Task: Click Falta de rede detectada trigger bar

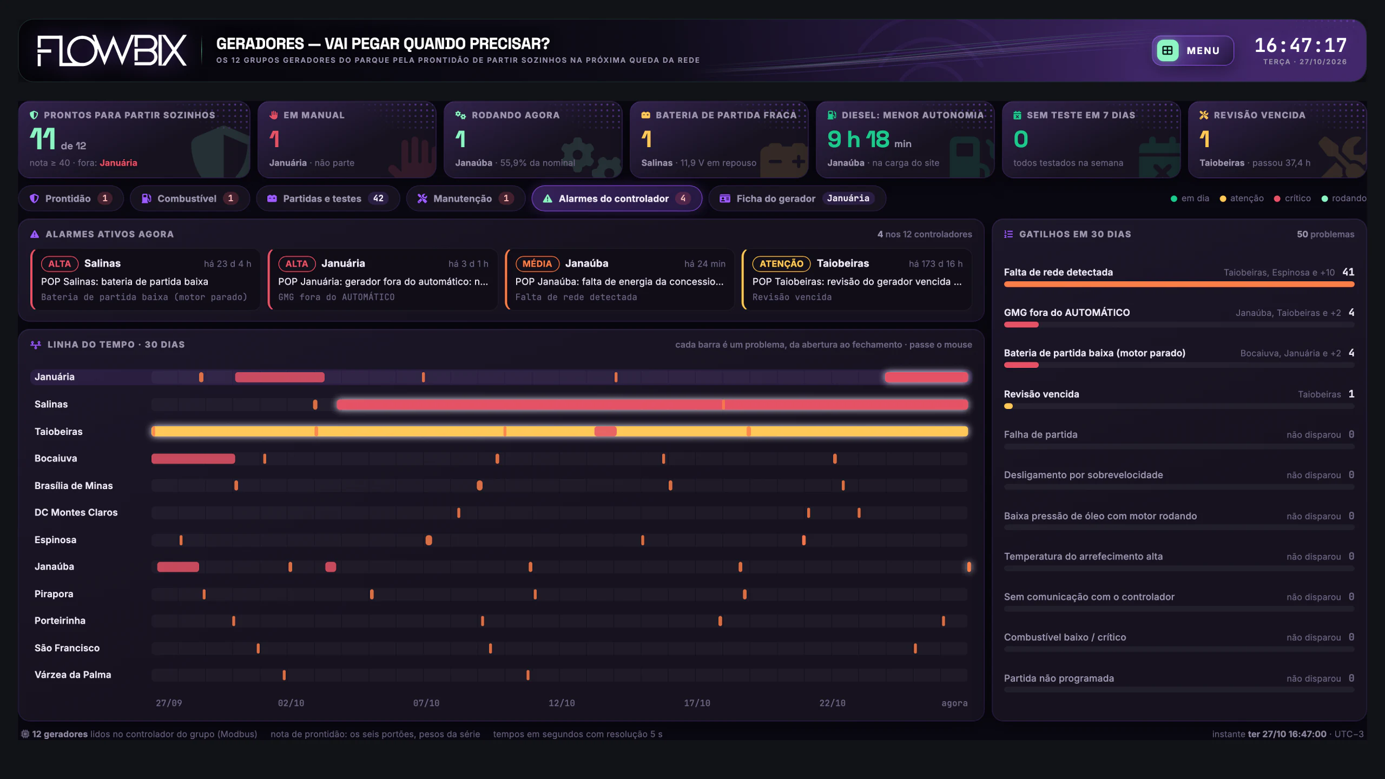Action: tap(1179, 285)
